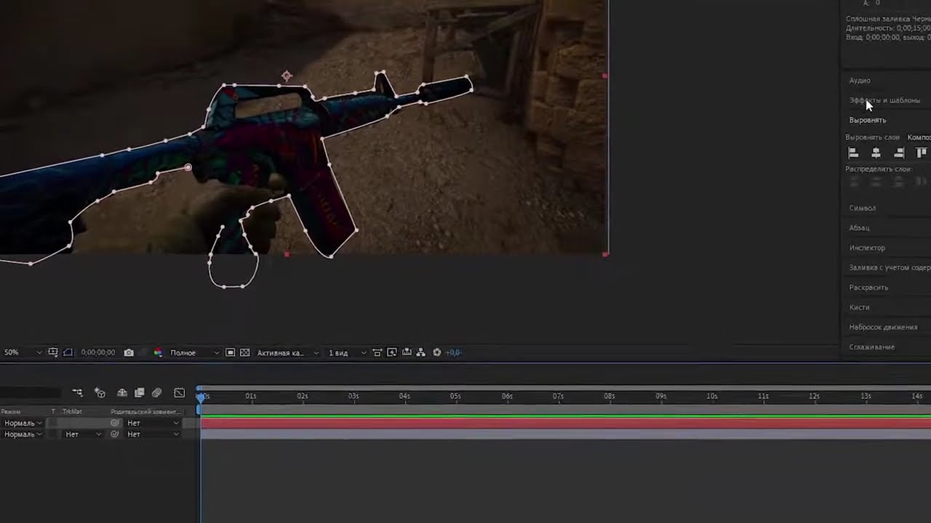
Task: Click the align left edges icon
Action: [x=853, y=153]
